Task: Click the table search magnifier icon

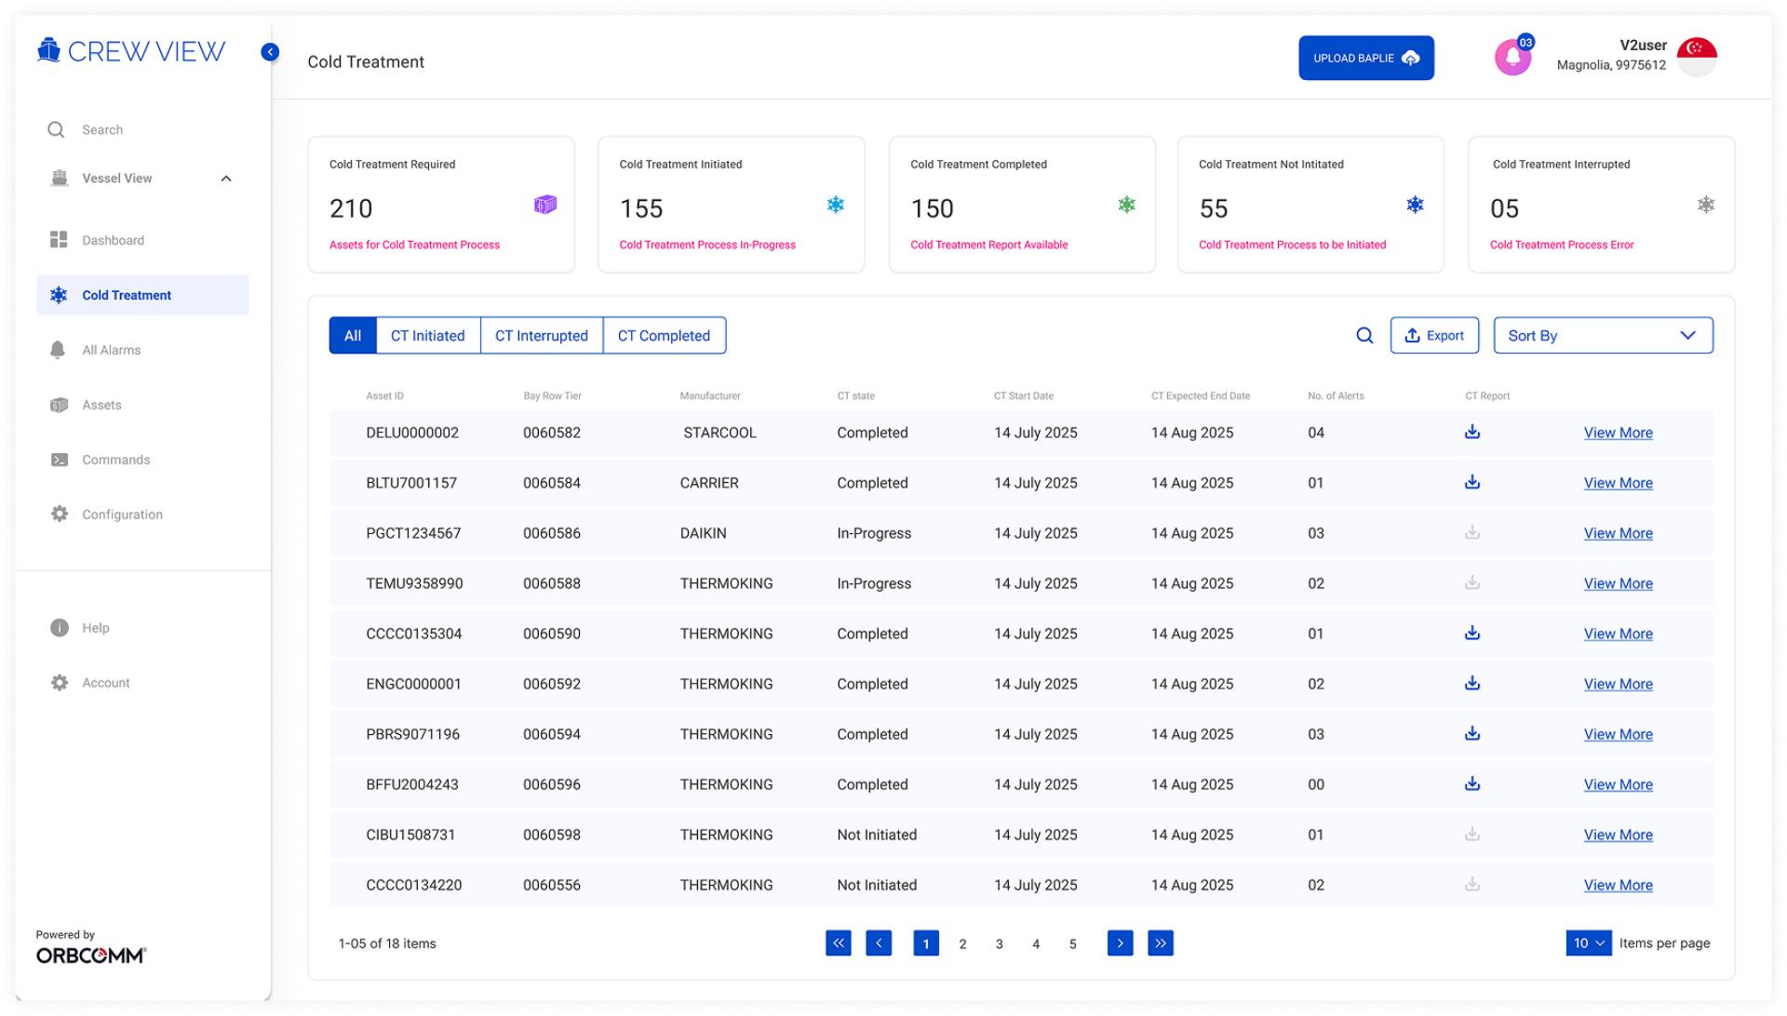Action: tap(1364, 336)
